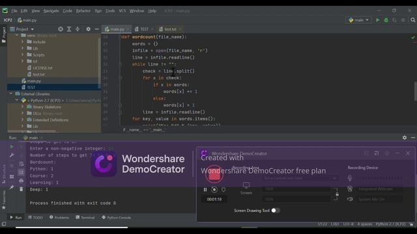Click CRLF line separator in status bar
The width and height of the screenshot is (417, 234).
coord(335,224)
